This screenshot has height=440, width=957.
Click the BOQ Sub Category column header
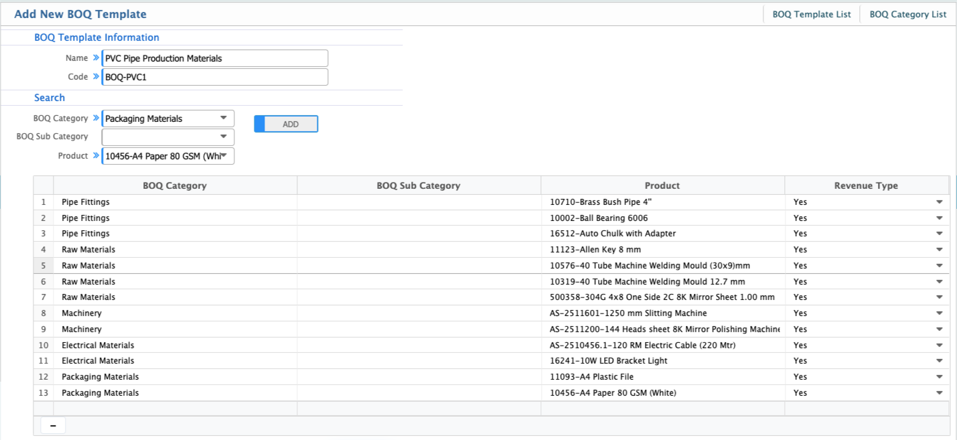419,186
